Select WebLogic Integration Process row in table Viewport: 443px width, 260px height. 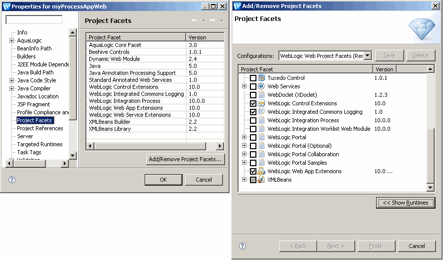155,101
